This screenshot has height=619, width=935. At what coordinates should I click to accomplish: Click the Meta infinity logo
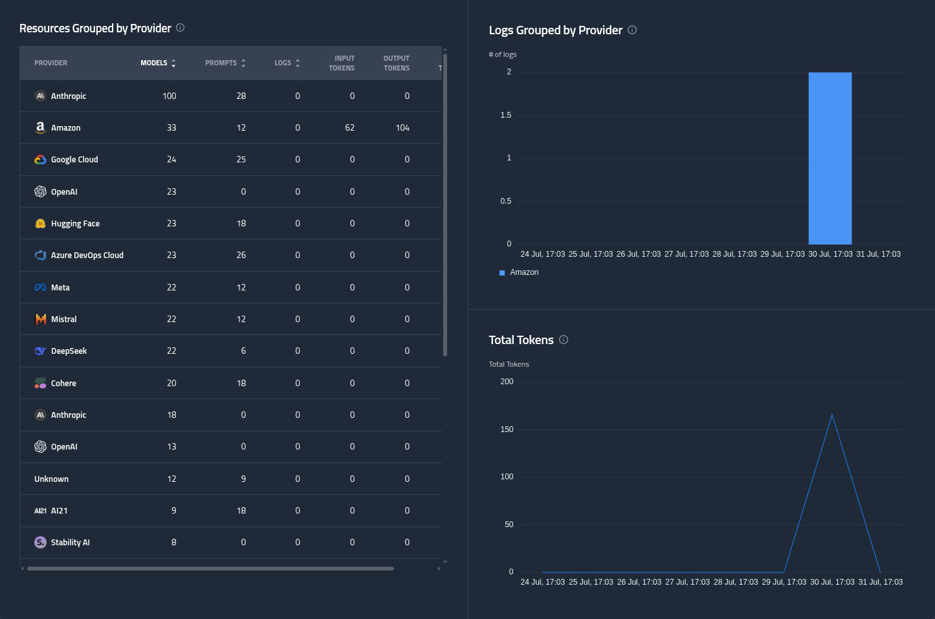40,287
